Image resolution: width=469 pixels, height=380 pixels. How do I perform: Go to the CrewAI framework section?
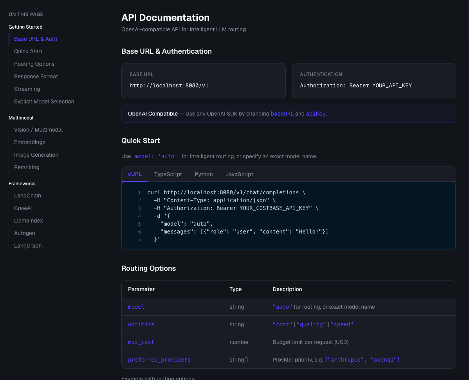coord(23,208)
